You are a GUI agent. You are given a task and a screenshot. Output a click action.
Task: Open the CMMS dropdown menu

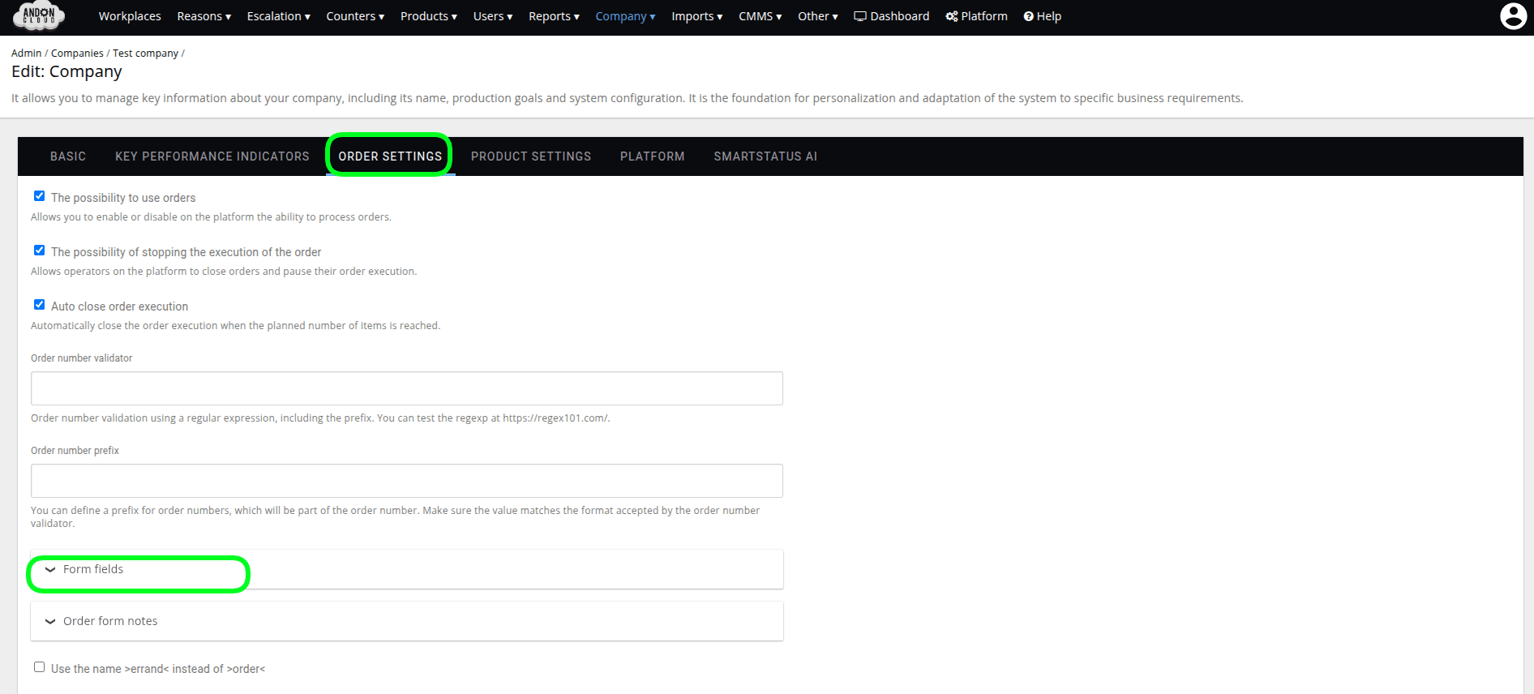(760, 16)
